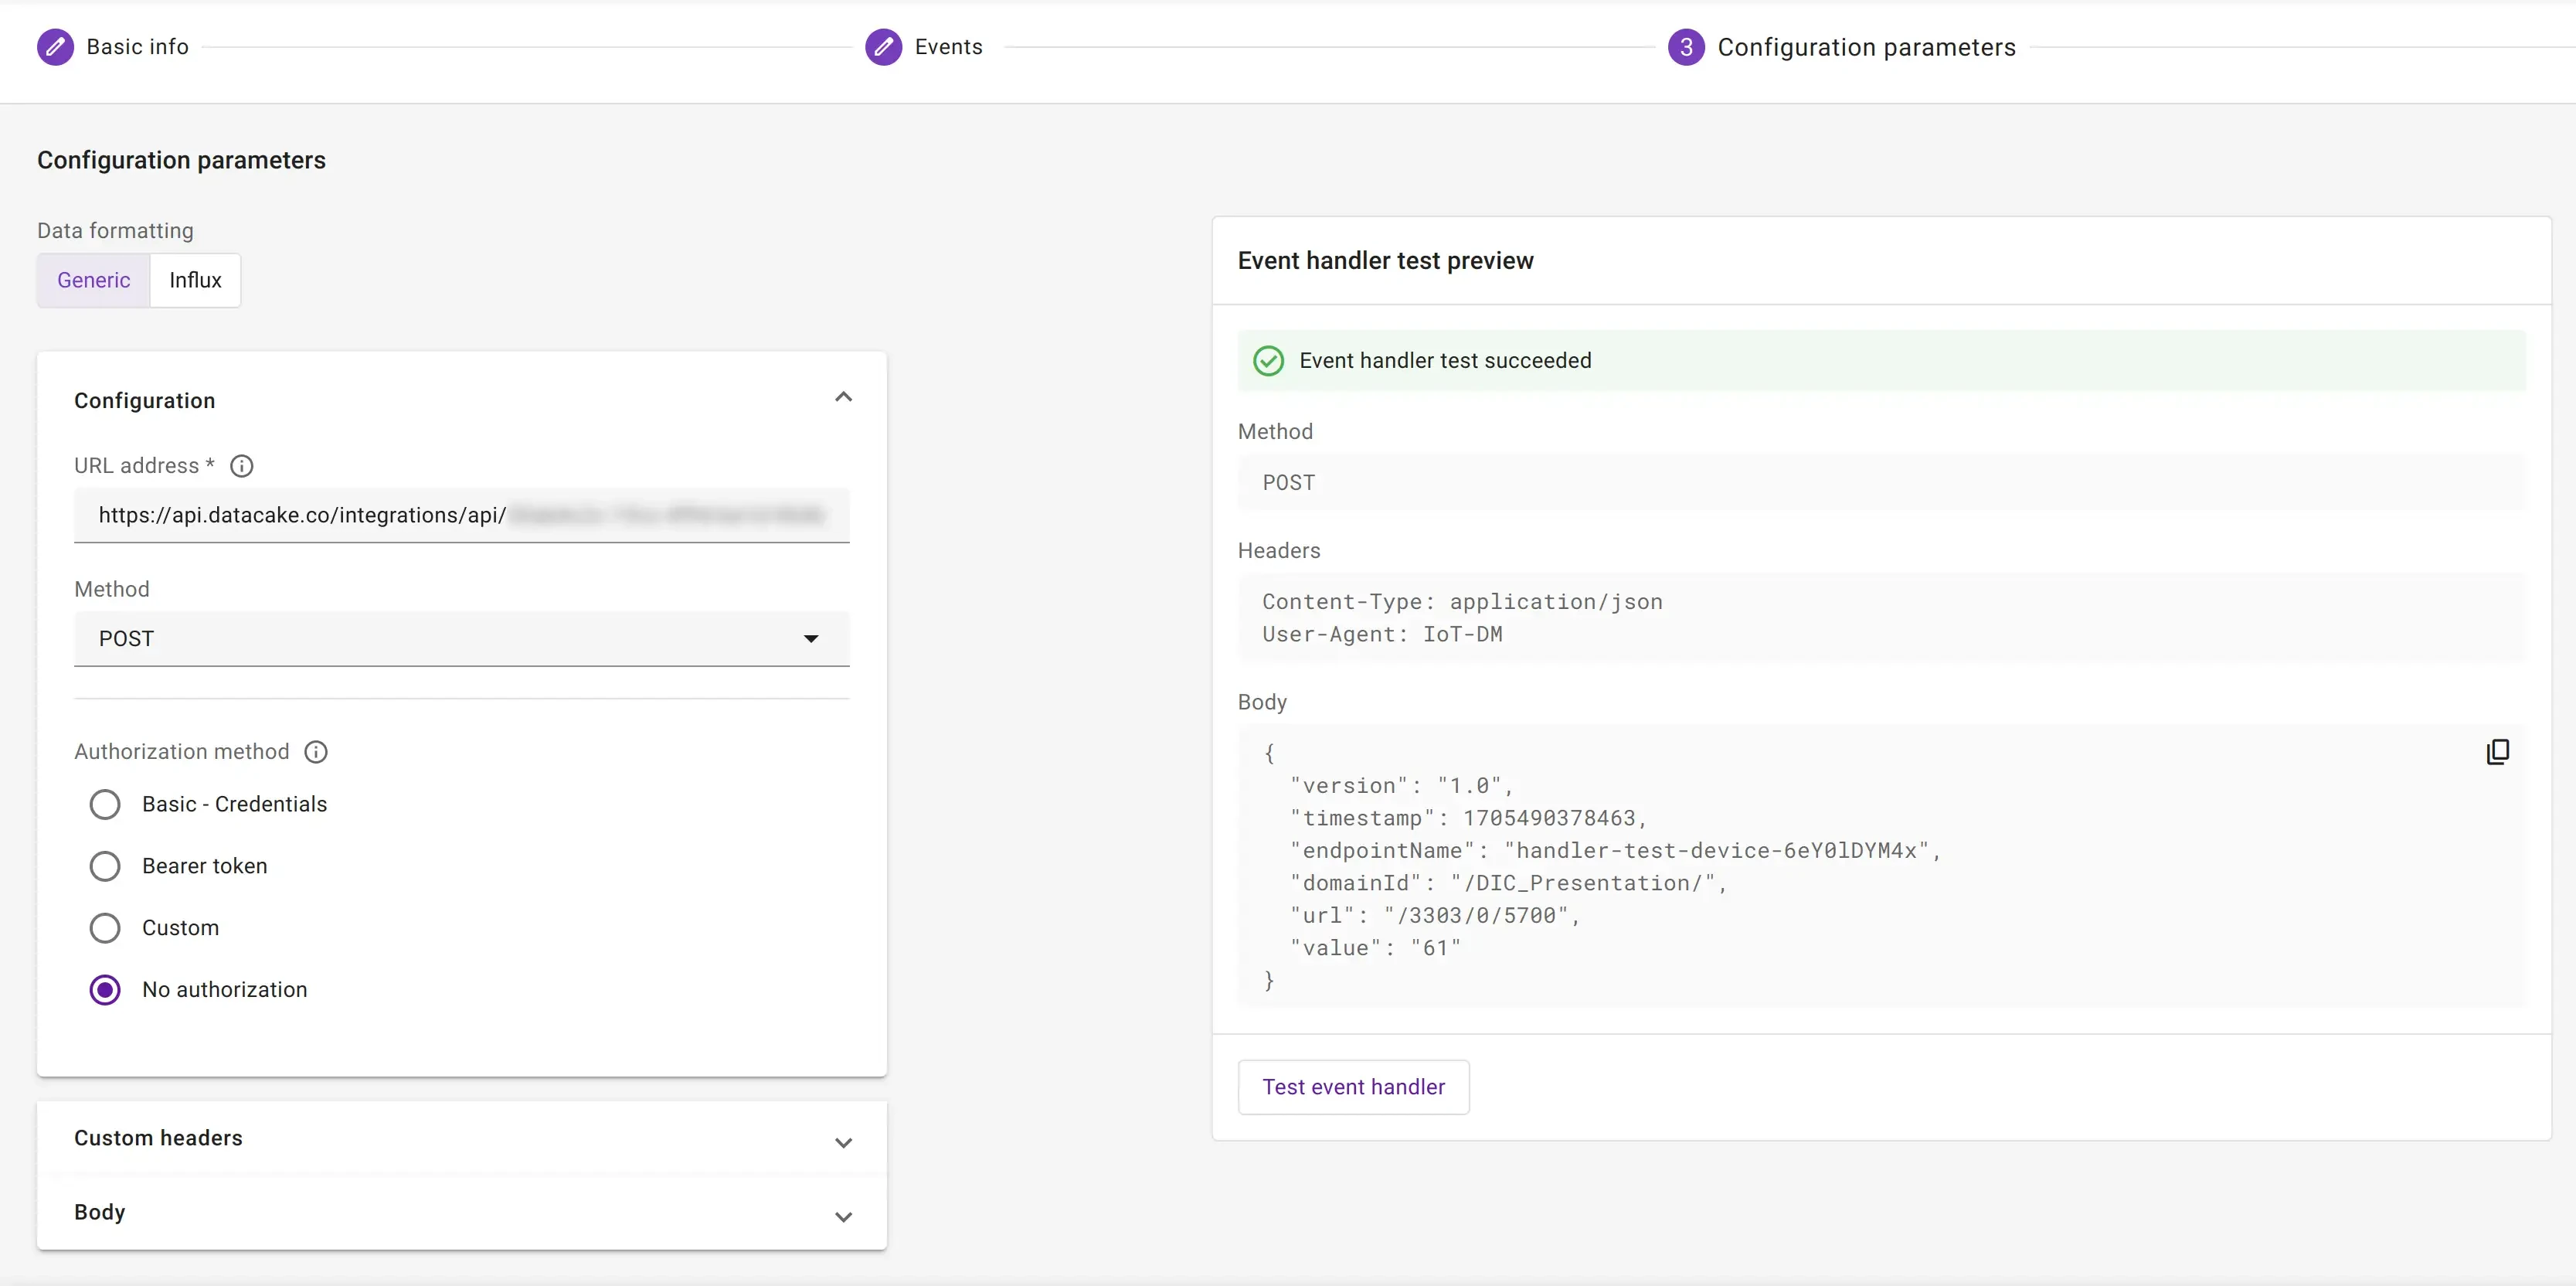Click the URL address input field
The height and width of the screenshot is (1286, 2576).
click(461, 515)
